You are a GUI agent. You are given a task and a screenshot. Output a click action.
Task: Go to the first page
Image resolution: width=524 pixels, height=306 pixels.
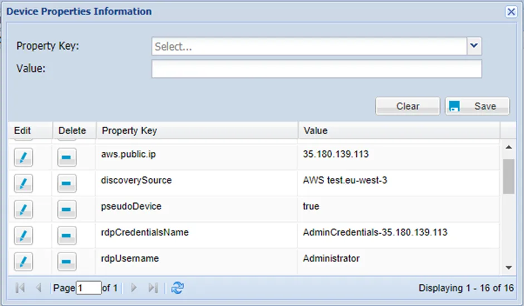pyautogui.click(x=20, y=288)
